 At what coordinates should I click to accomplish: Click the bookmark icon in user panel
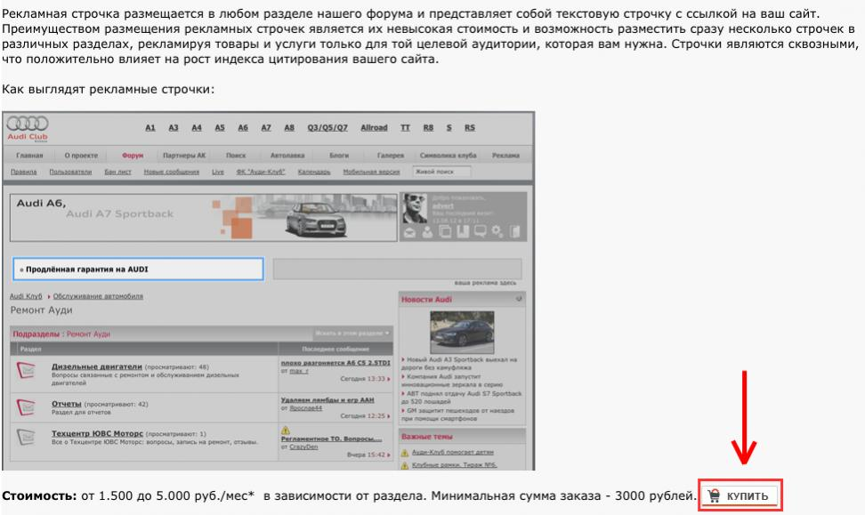pos(463,231)
